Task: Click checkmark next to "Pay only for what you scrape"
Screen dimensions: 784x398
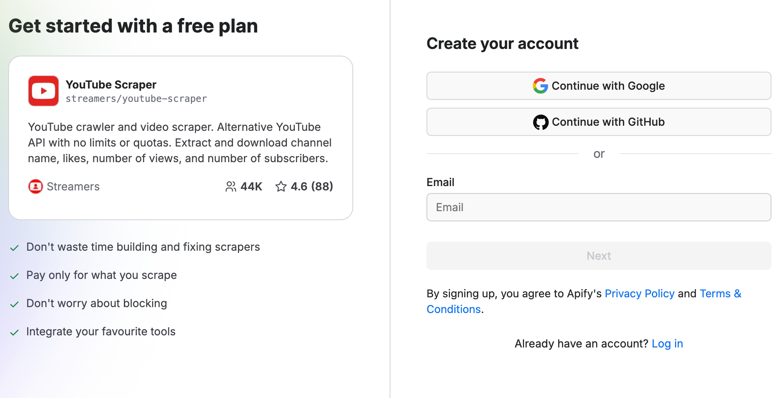Action: pyautogui.click(x=15, y=276)
